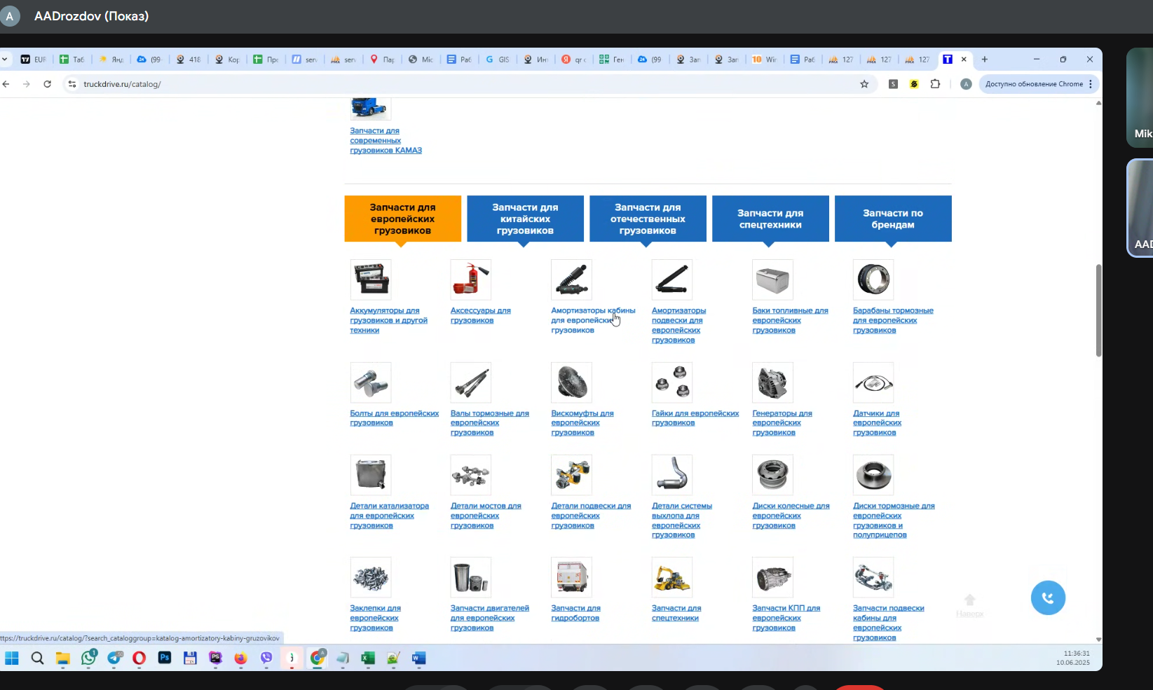
Task: Open link Амортизаторы кабины для европейских грузовиков
Action: (593, 320)
